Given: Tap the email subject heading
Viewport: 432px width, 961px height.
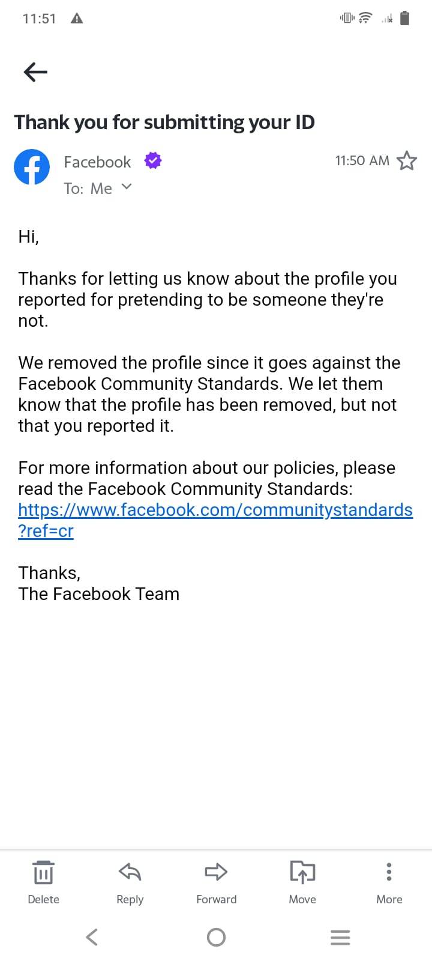Looking at the screenshot, I should (164, 123).
